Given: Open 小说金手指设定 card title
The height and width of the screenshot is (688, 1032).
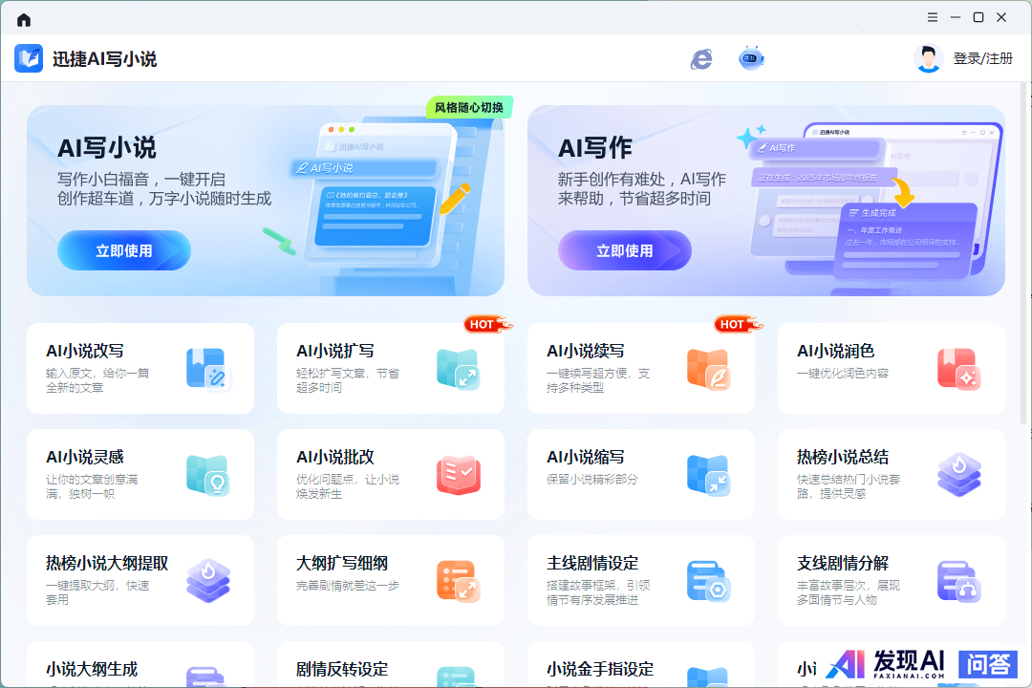Looking at the screenshot, I should click(600, 670).
